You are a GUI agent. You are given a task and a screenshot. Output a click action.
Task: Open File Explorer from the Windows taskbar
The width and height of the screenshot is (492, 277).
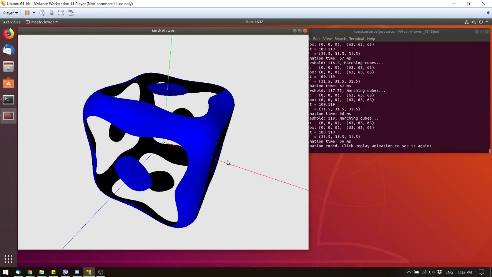pyautogui.click(x=42, y=272)
